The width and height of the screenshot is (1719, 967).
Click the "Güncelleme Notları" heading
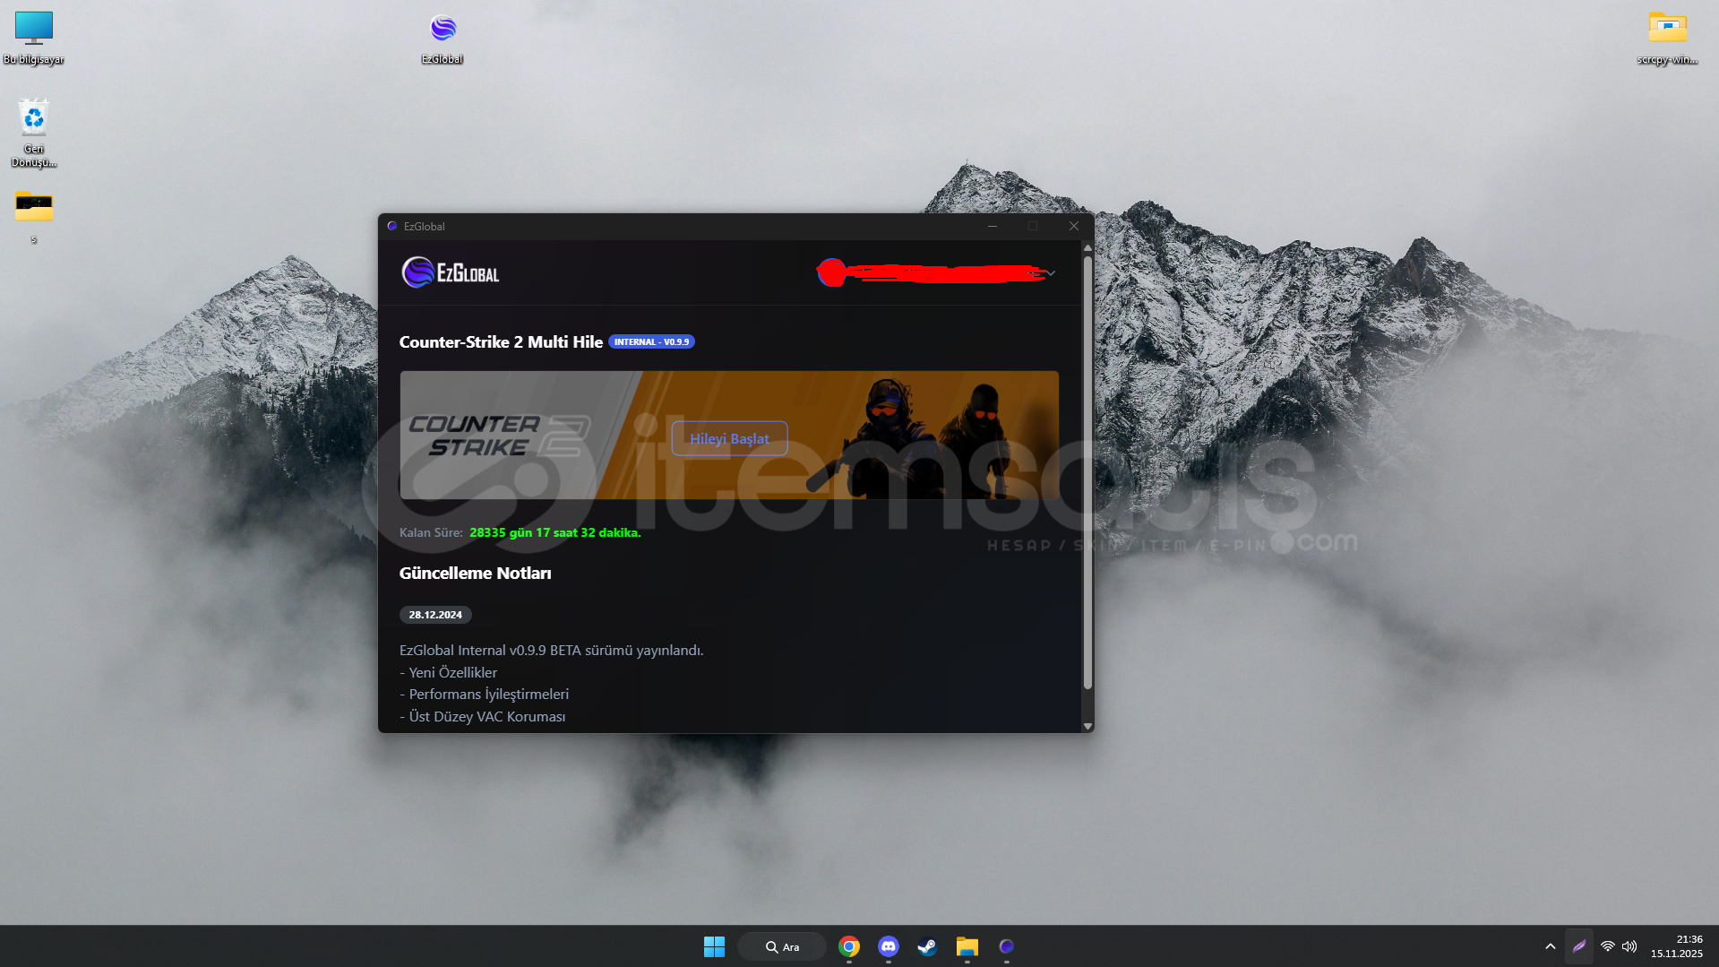475,573
